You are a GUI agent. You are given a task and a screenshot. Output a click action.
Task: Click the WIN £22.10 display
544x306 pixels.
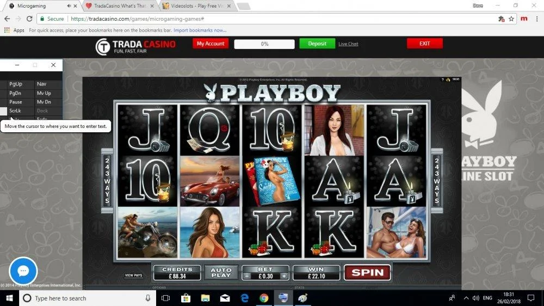coord(317,273)
